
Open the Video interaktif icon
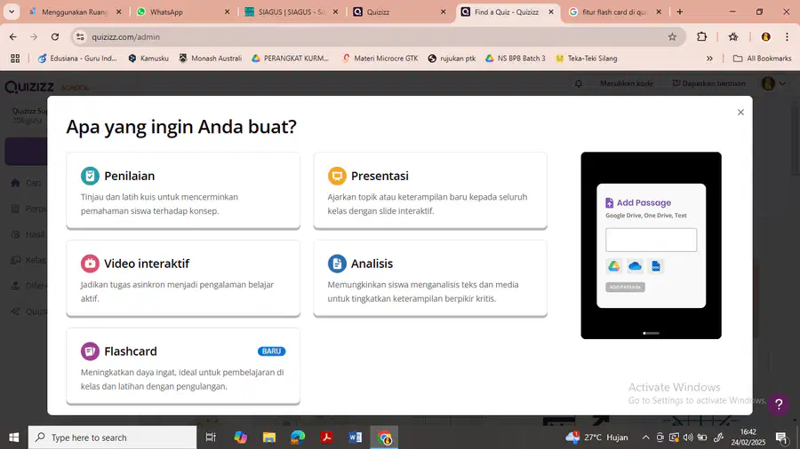click(x=90, y=264)
